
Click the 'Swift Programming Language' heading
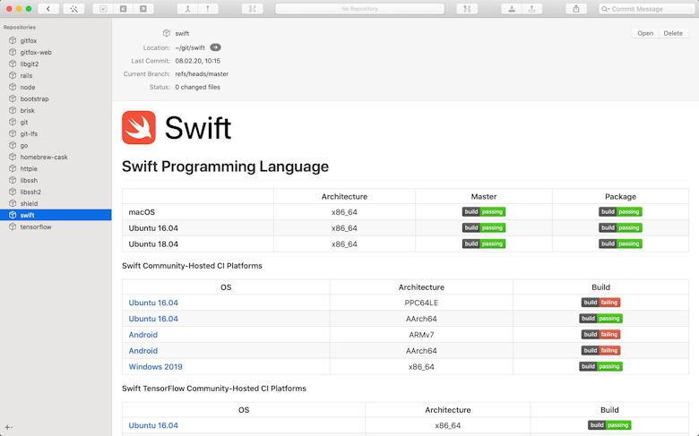(225, 167)
